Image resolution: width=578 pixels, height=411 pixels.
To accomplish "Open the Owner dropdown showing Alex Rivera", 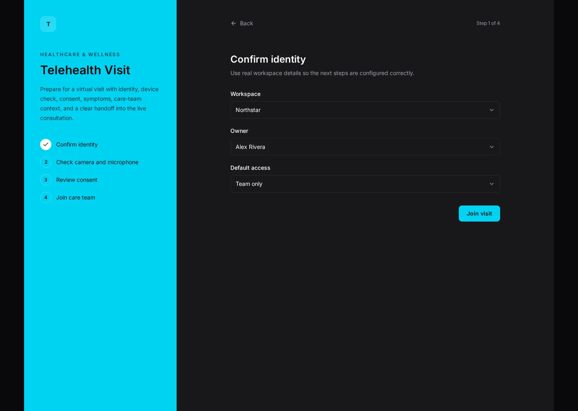I will tap(365, 147).
